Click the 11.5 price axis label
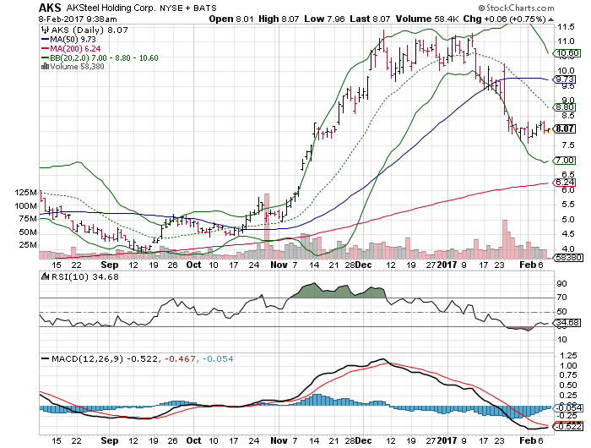This screenshot has width=591, height=448. click(x=567, y=27)
